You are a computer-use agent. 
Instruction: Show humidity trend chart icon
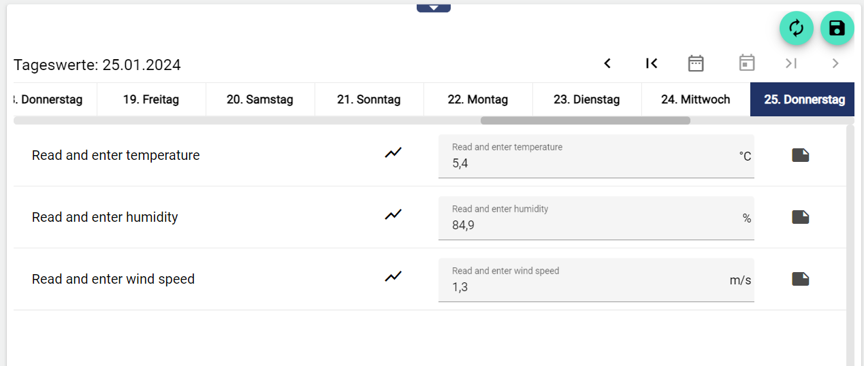[x=393, y=215]
